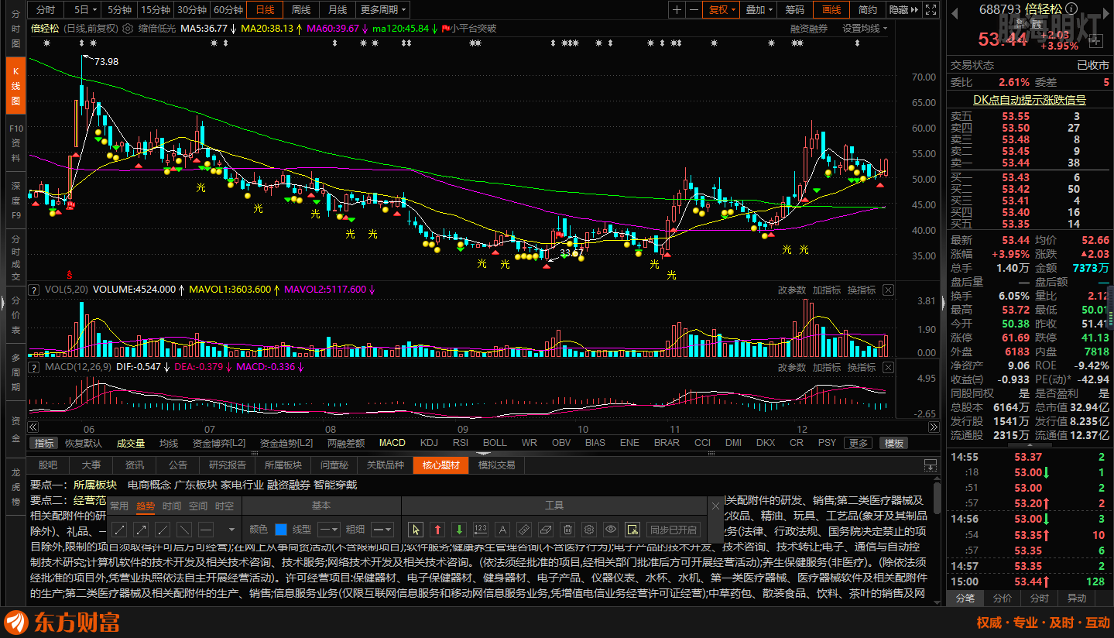Select the arrow trend line tool
The image size is (1114, 638).
pos(141,530)
